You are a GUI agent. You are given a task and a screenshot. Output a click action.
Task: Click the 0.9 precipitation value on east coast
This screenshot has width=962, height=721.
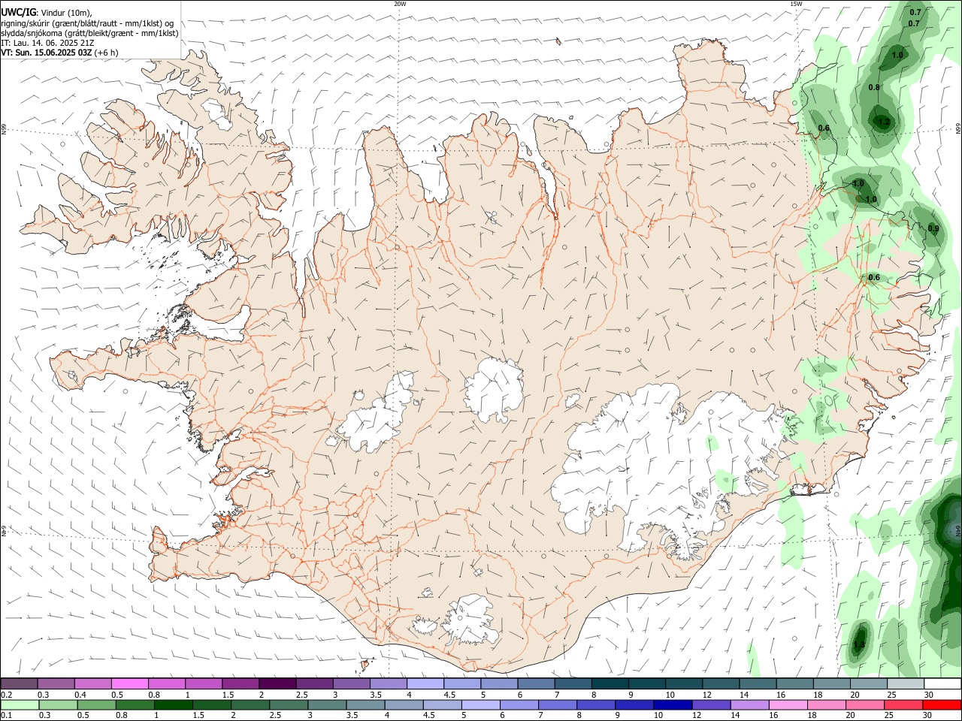click(933, 229)
